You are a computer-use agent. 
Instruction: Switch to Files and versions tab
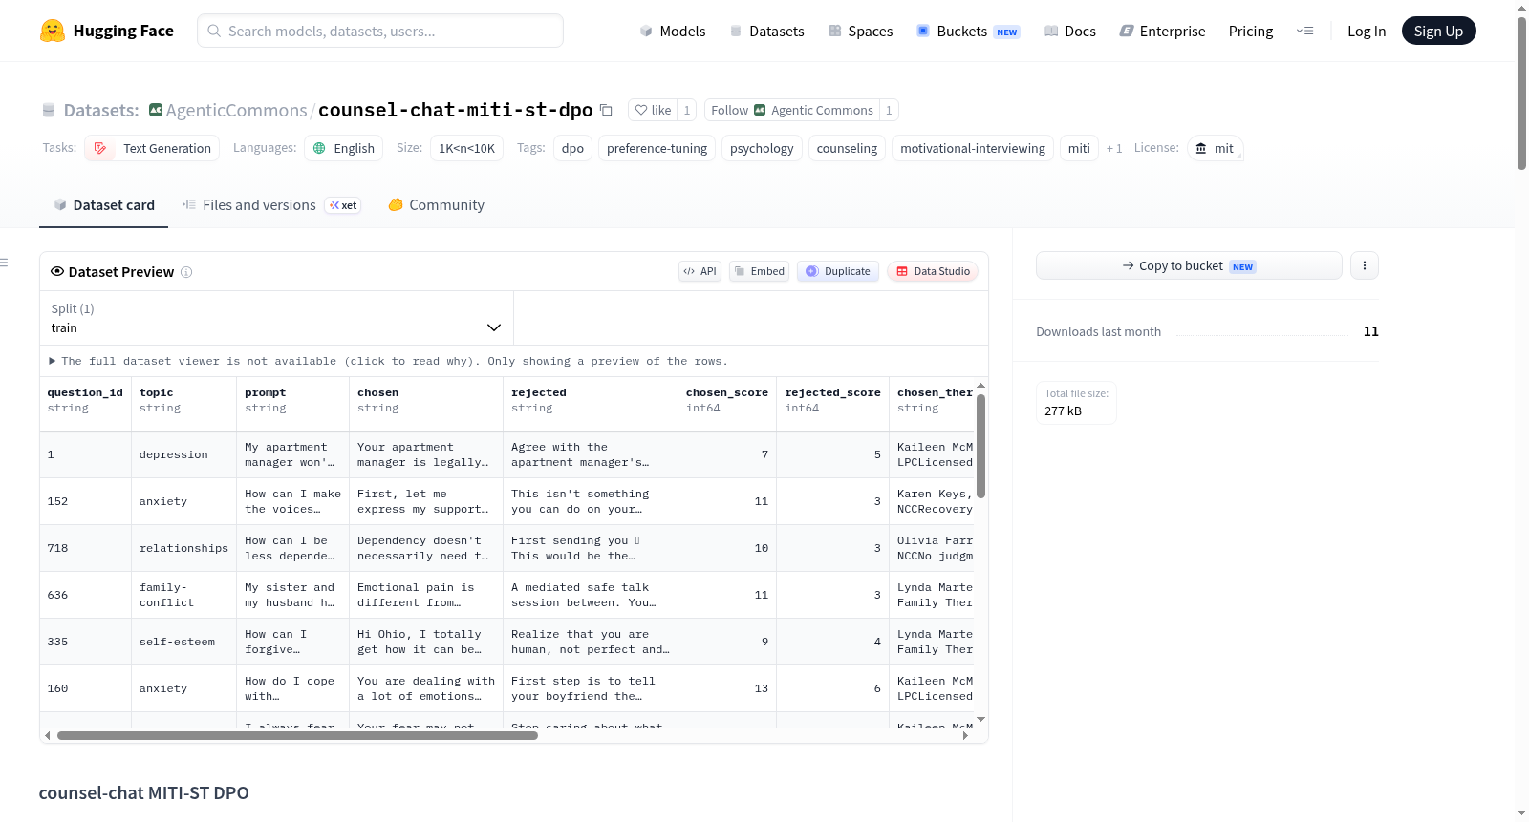pyautogui.click(x=271, y=205)
